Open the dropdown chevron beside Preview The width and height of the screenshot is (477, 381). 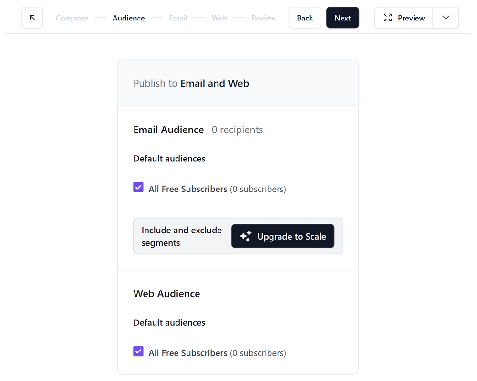445,18
